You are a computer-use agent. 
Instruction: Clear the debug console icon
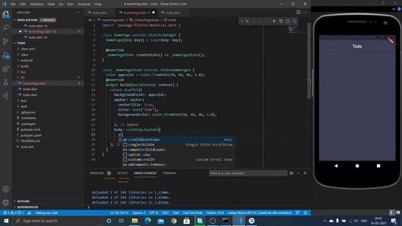coord(291,173)
